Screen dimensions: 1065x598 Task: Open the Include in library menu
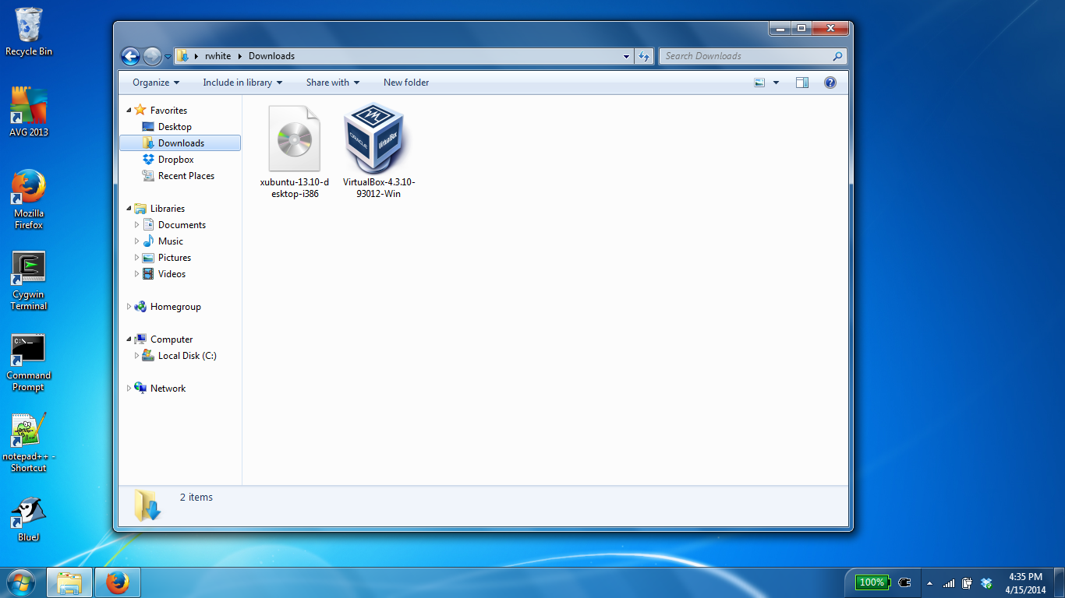pos(242,83)
